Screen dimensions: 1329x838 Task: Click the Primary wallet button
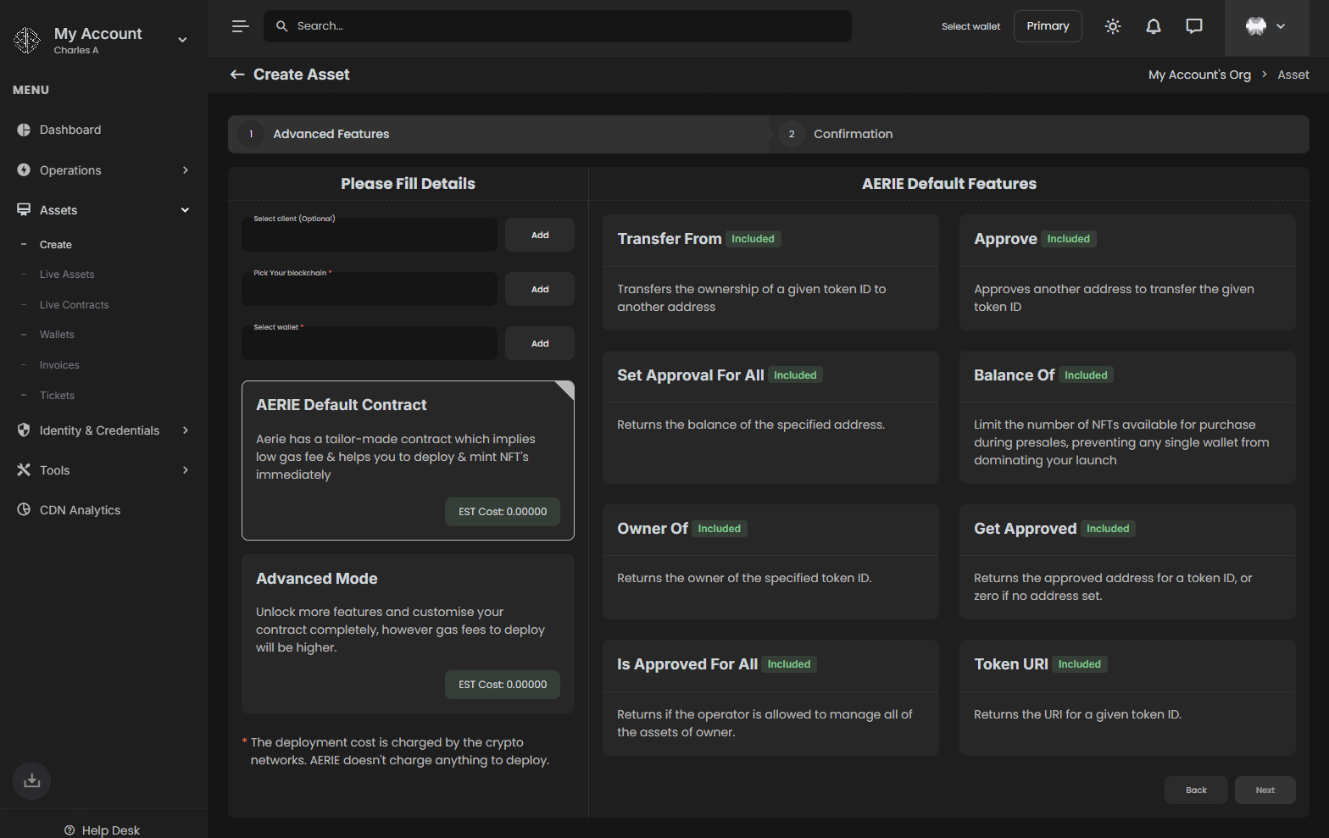pyautogui.click(x=1048, y=26)
